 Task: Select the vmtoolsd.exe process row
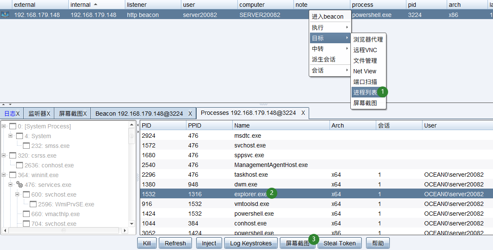click(316, 203)
